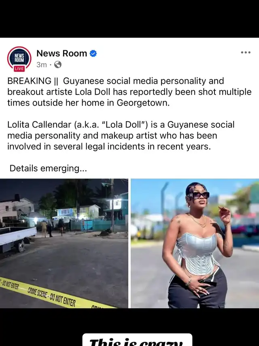Click the gold necklace in right photo
This screenshot has height=346, width=259.
pyautogui.click(x=197, y=221)
